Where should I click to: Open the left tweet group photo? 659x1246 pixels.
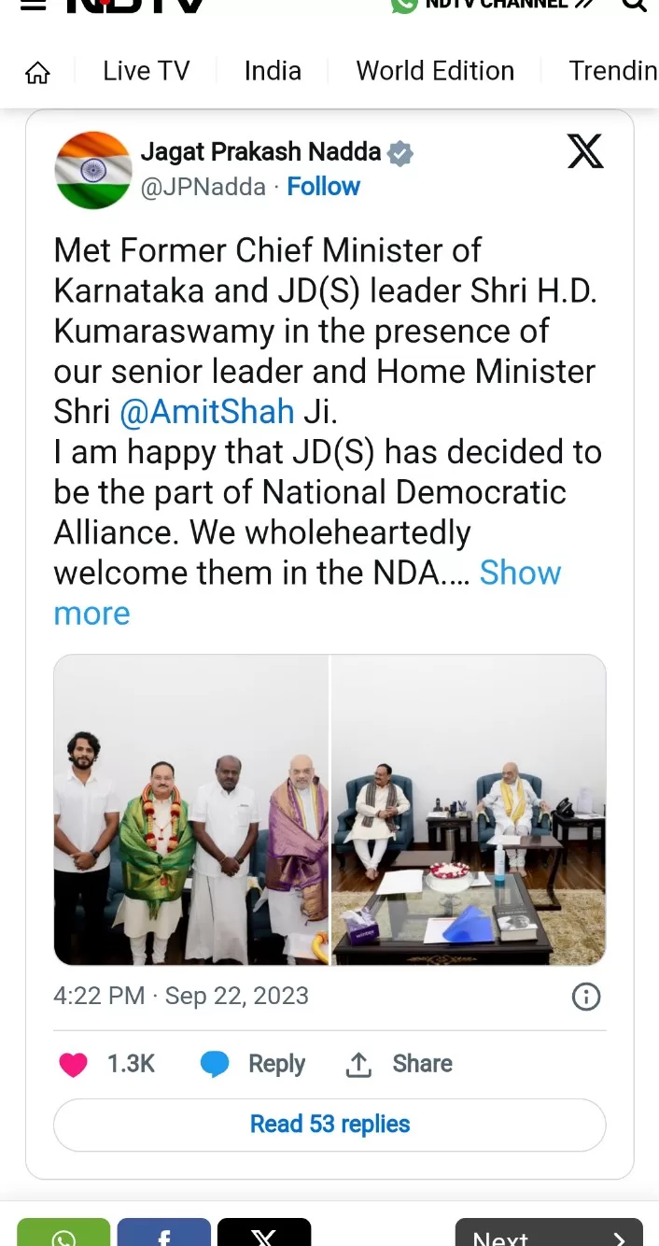191,810
